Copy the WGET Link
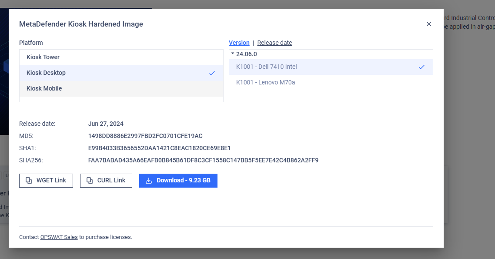 (x=46, y=181)
